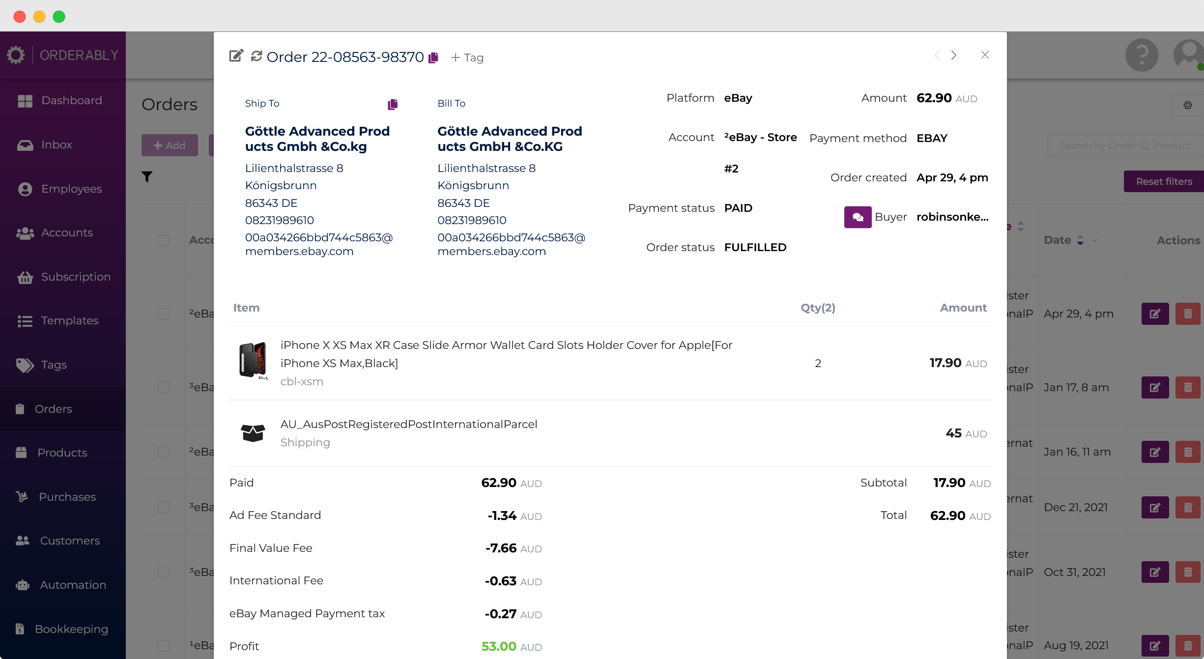Open Date column dropdown chevron

[x=1094, y=240]
